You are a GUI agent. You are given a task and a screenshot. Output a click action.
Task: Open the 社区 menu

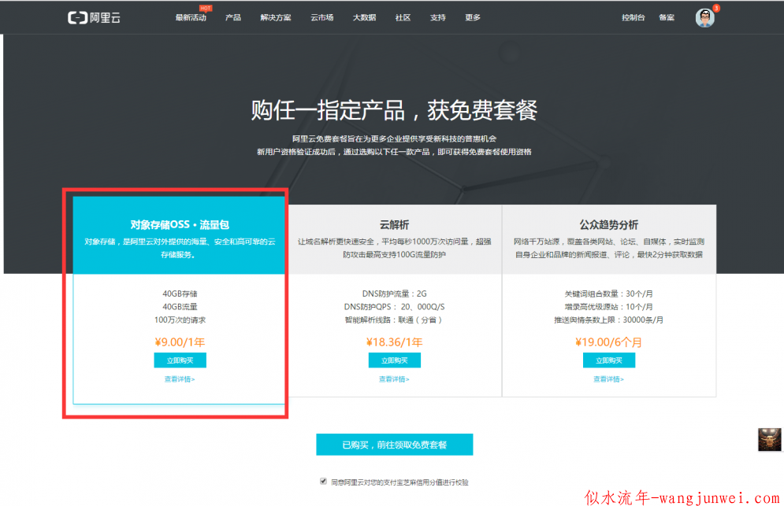pos(403,17)
